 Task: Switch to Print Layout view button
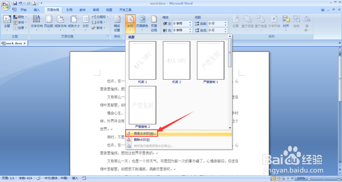(274, 178)
